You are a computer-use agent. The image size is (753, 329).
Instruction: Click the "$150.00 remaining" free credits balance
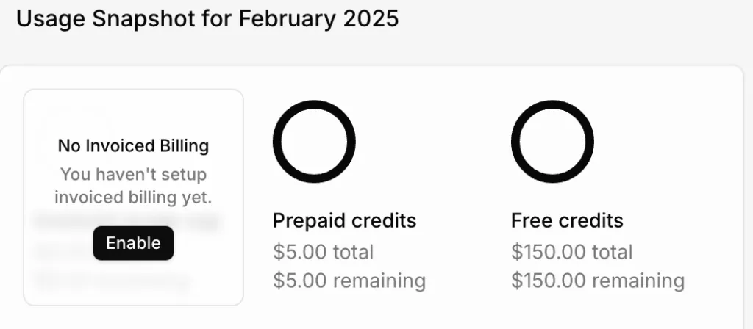pyautogui.click(x=597, y=281)
